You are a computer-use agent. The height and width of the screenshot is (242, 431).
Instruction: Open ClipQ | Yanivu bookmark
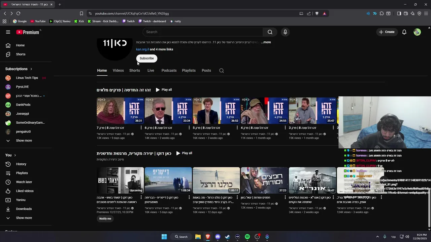pos(60,21)
